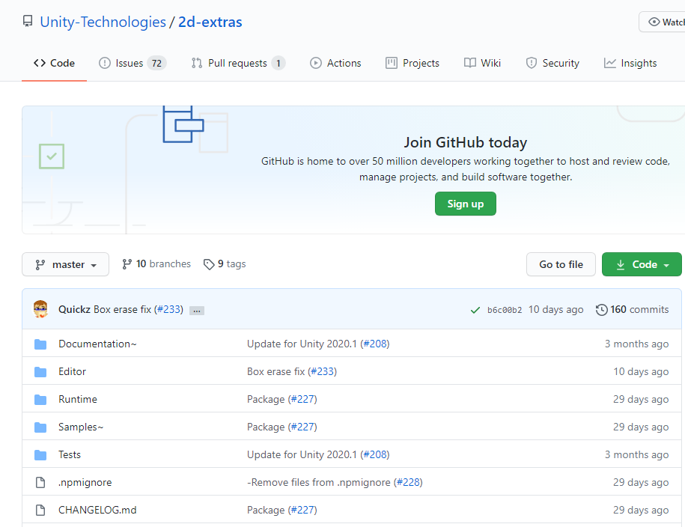Open the Security tab
Viewport: 685px width, 527px height.
point(552,63)
